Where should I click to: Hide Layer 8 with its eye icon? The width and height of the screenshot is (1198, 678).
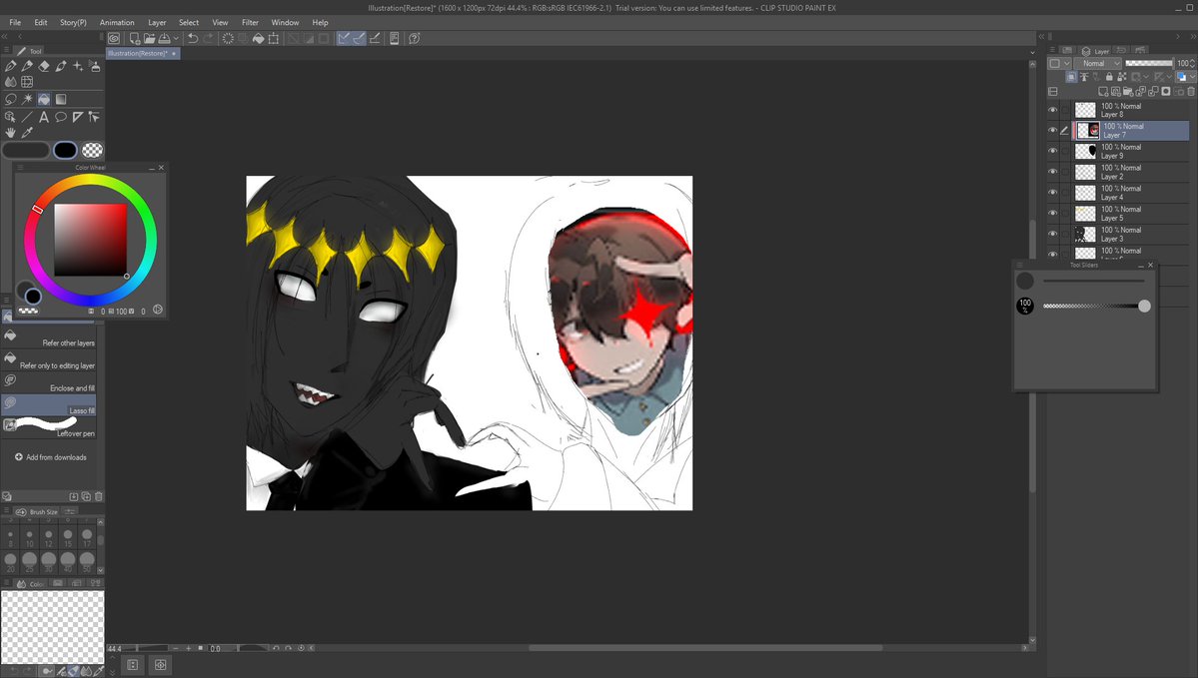[x=1053, y=110]
